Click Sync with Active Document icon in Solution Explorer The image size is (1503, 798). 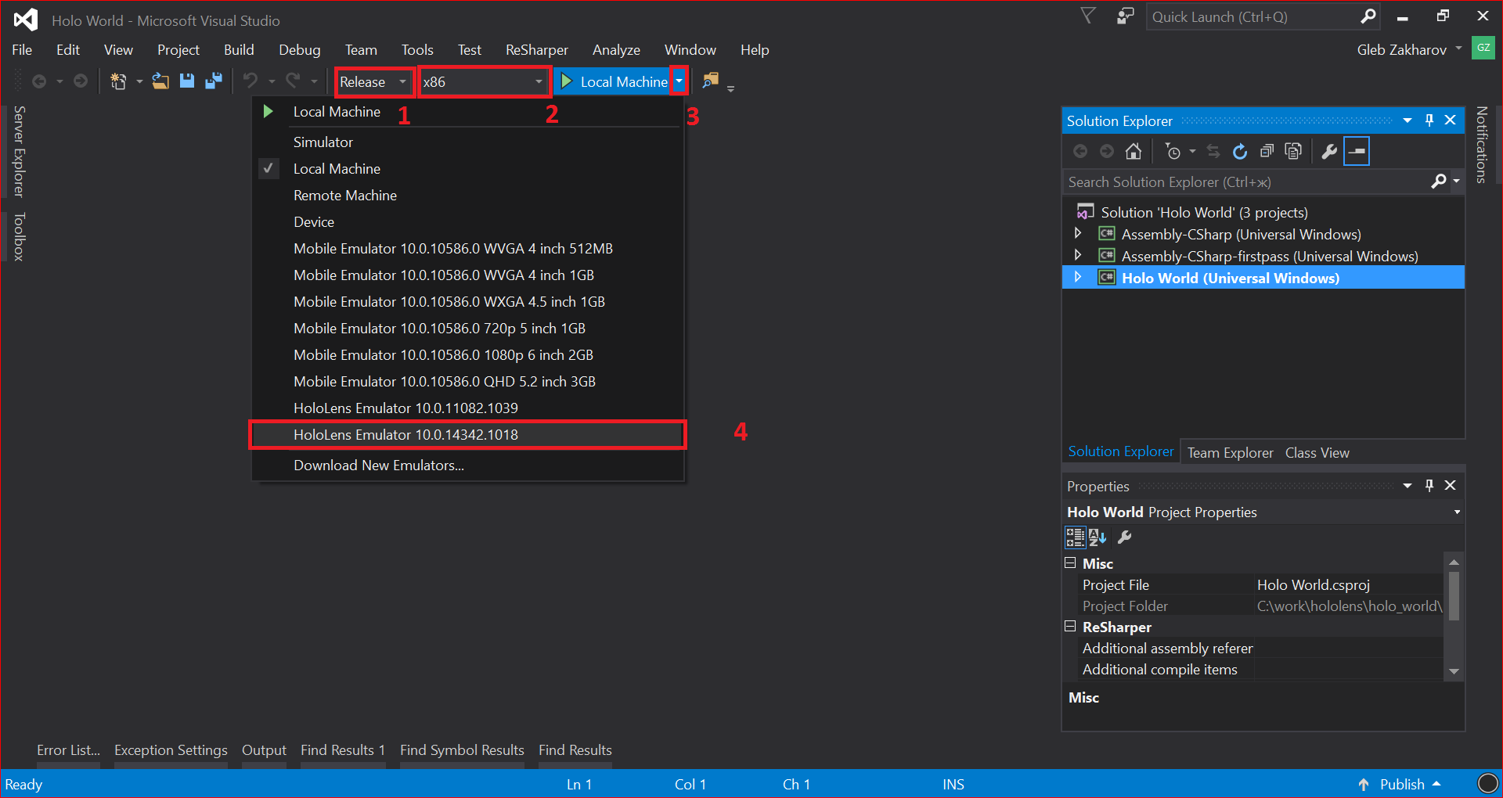[1213, 151]
